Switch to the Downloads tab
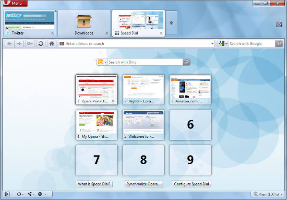The image size is (287, 200). pos(84,23)
